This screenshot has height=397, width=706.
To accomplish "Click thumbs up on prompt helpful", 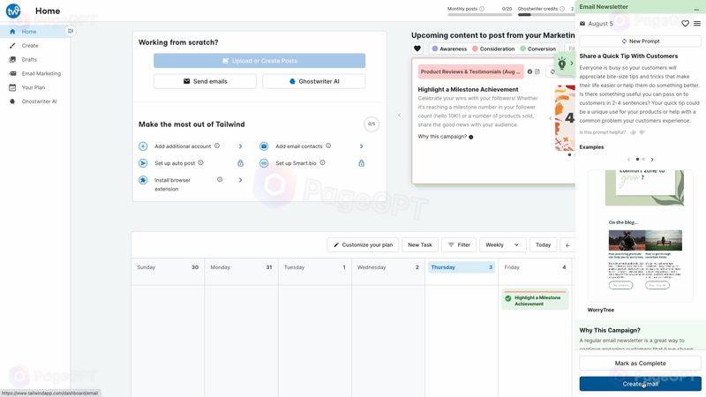I will (x=633, y=132).
